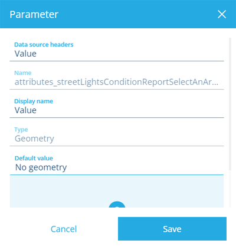The image size is (236, 250).
Task: Click the truncated attributes_streetLights name text
Action: (116, 82)
